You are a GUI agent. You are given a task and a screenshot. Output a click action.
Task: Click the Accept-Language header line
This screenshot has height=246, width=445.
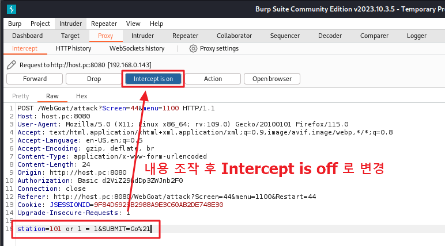(80, 140)
